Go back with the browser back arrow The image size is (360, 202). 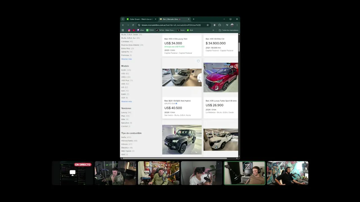123,25
